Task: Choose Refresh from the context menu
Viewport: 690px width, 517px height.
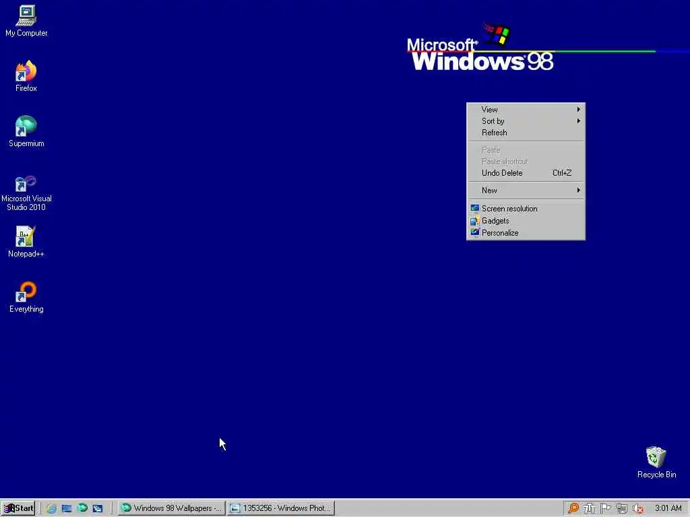Action: 526,133
